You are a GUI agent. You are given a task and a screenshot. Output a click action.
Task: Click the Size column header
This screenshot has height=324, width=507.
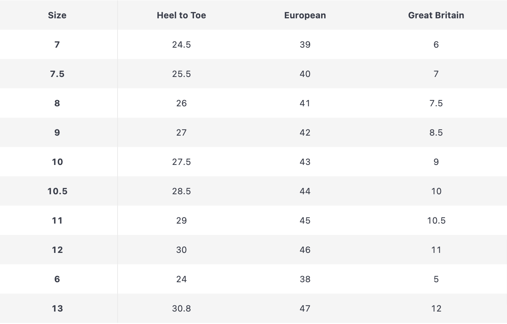pos(57,15)
